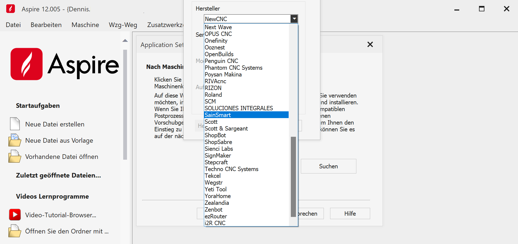Image resolution: width=518 pixels, height=244 pixels.
Task: Click the folder icon beside Vorhandene Datei öffnen
Action: (15, 156)
